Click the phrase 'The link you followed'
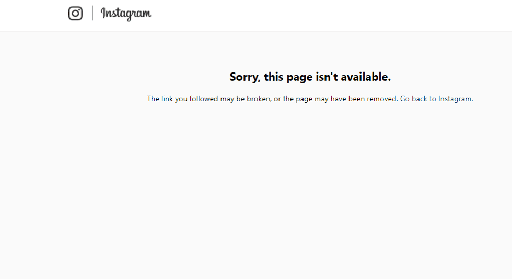Screen dimensions: 512x279 point(182,99)
